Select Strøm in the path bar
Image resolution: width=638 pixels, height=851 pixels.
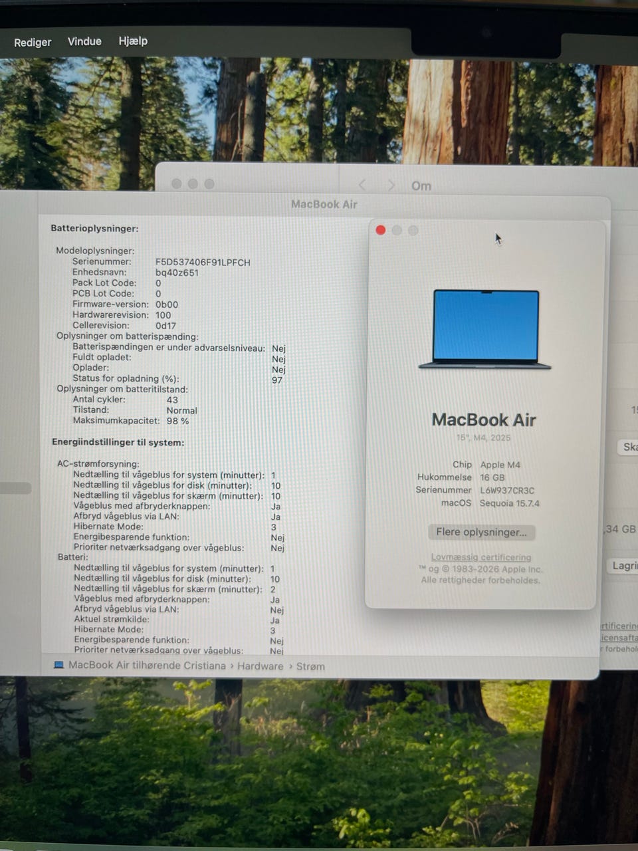coord(310,666)
